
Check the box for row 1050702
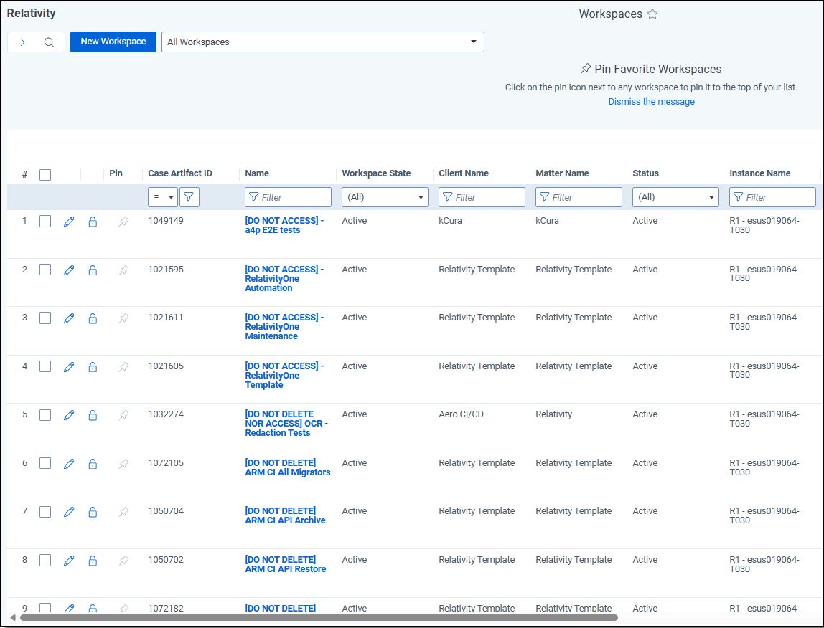[45, 560]
